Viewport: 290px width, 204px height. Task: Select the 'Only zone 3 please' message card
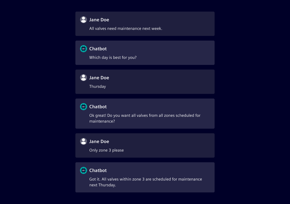106,150
